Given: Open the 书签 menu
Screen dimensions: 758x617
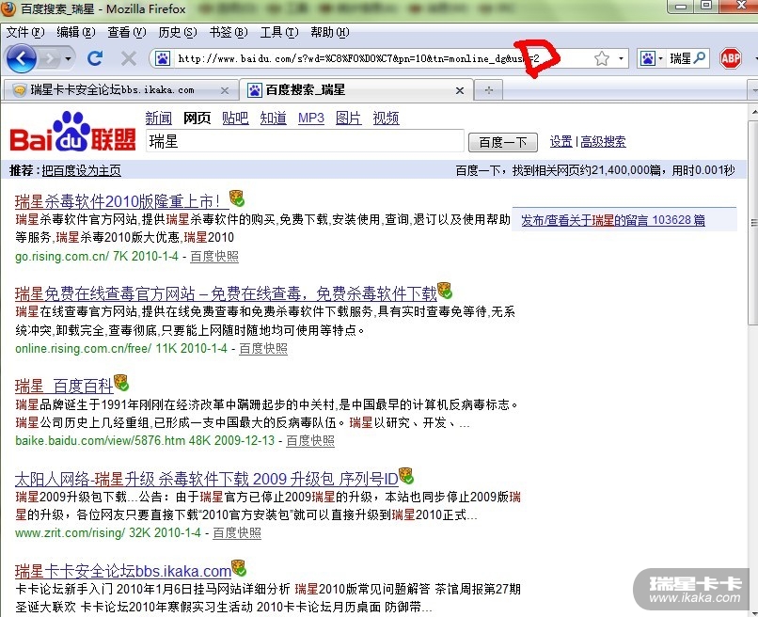Looking at the screenshot, I should coord(229,32).
